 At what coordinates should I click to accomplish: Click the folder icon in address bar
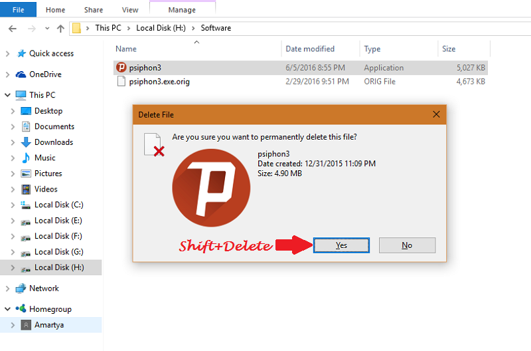[x=77, y=28]
